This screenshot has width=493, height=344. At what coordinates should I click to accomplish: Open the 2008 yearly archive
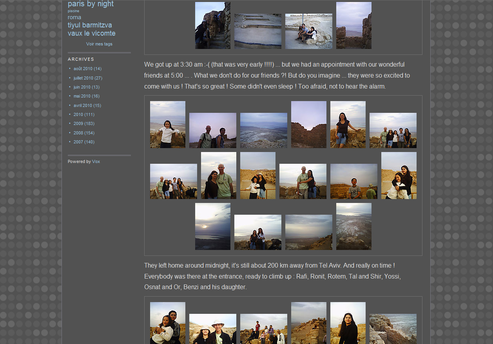(x=78, y=133)
